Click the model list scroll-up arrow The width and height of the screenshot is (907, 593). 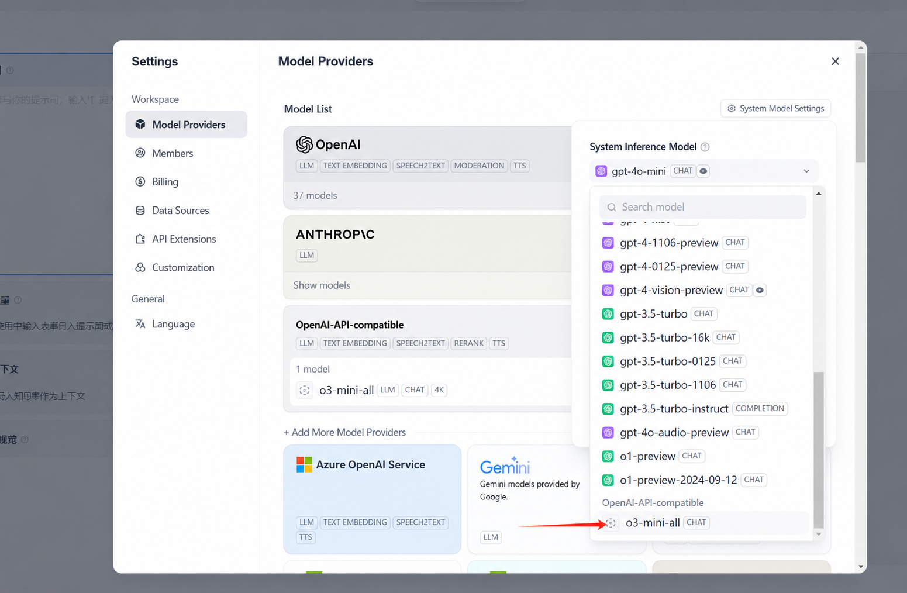(x=819, y=194)
